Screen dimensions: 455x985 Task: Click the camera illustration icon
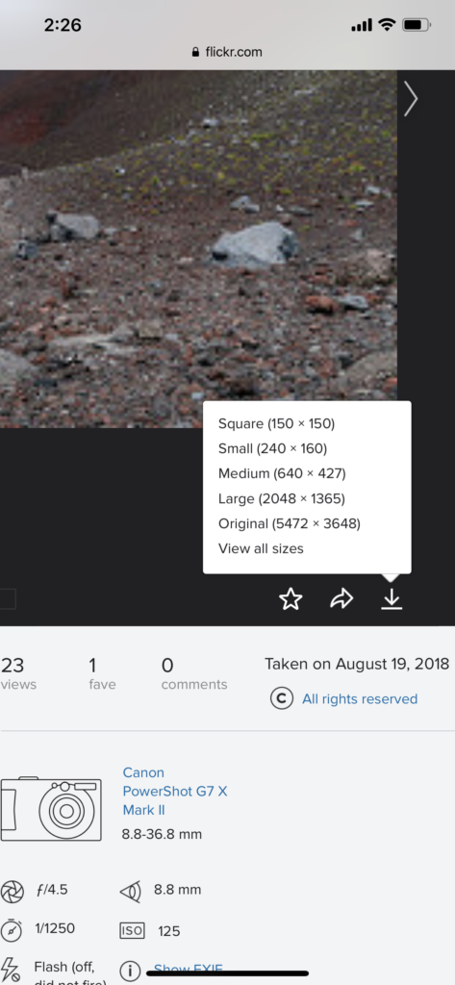click(51, 808)
